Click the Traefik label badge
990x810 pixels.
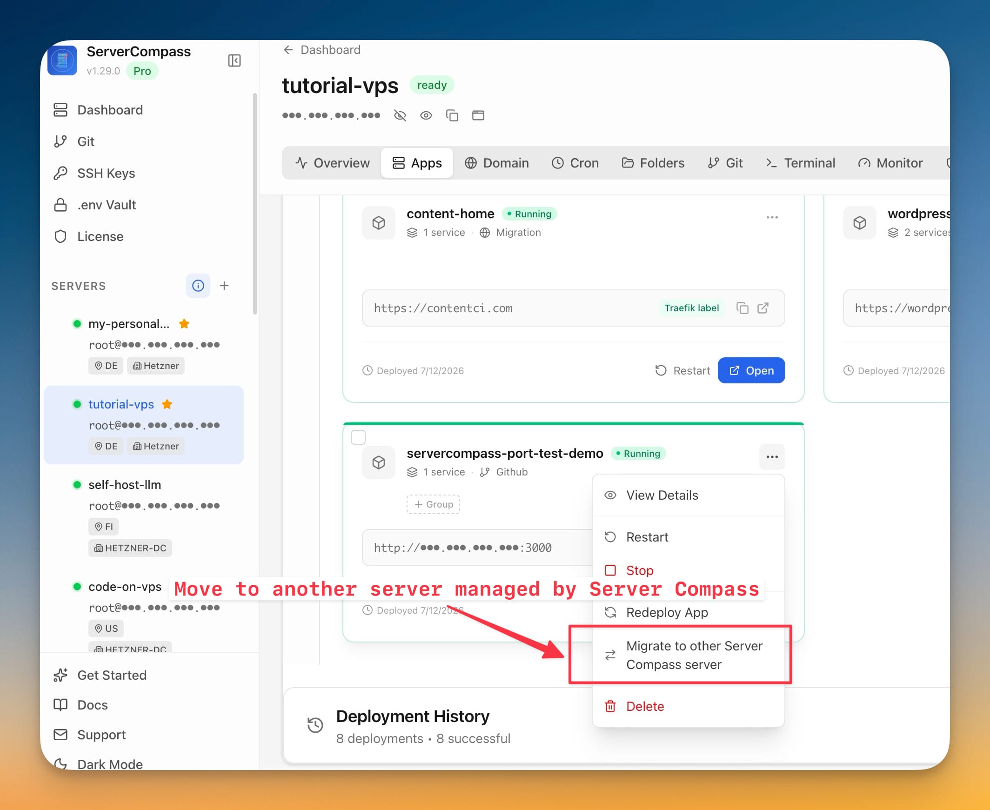tap(691, 308)
